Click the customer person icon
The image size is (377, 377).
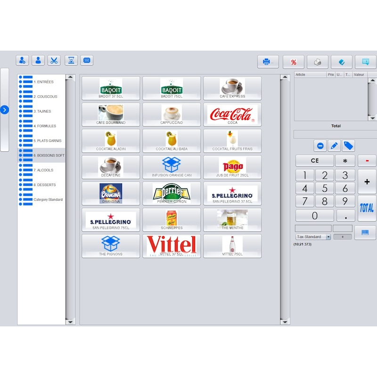tap(38, 60)
